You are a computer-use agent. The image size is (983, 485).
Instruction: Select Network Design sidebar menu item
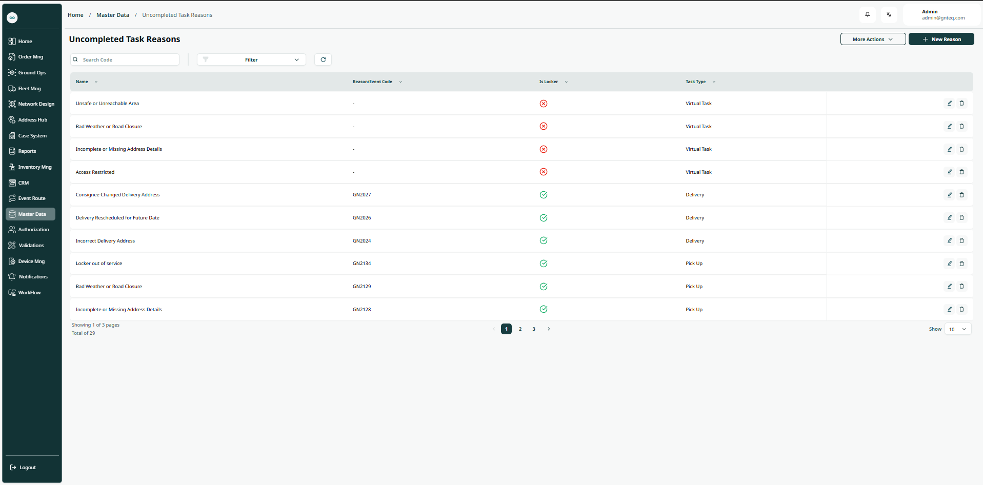pyautogui.click(x=36, y=104)
